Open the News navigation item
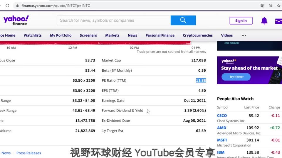Image resolution: width=282 pixels, height=158 pixels. coord(132,35)
